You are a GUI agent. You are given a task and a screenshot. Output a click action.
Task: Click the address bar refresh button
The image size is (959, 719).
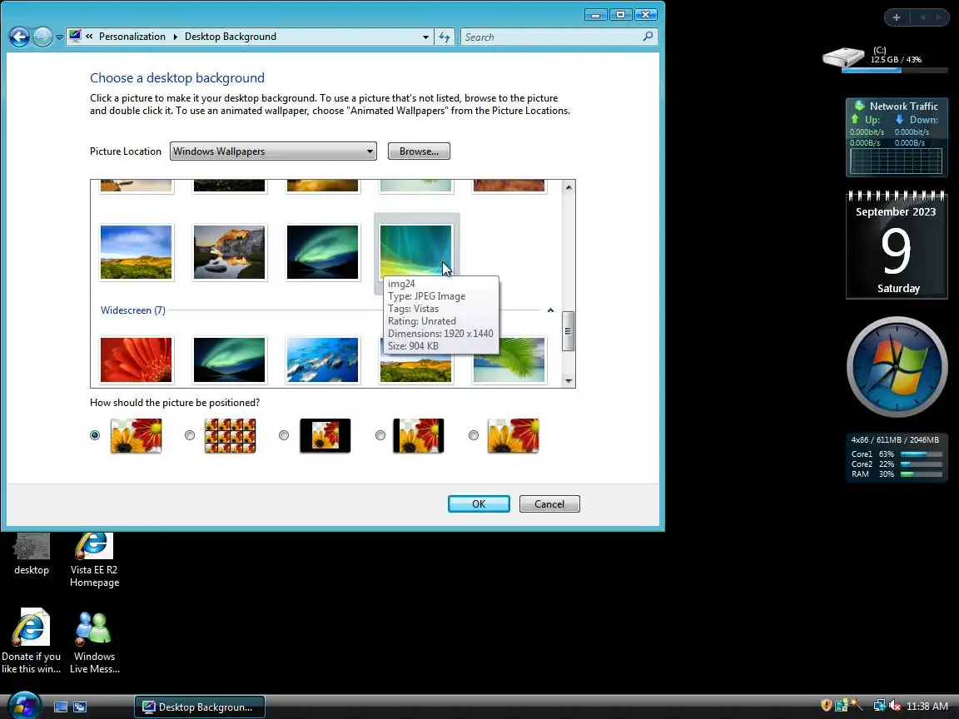[445, 37]
